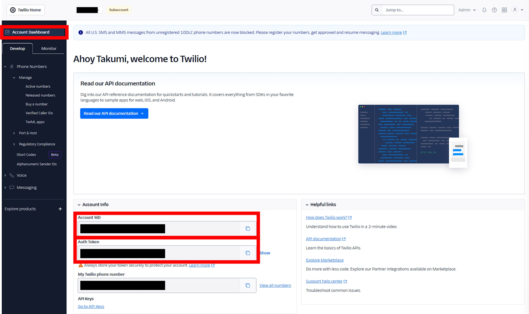Click the Voice phone icon

point(12,175)
